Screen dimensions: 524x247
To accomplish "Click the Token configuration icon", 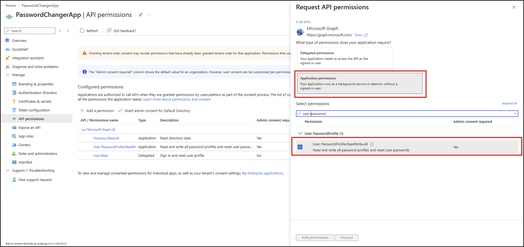I will coord(14,110).
